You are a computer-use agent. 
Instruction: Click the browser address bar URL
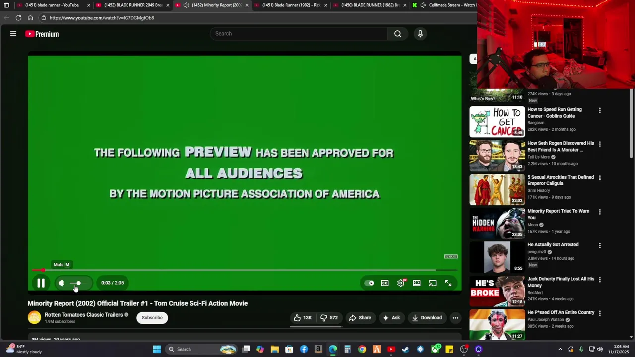click(102, 18)
